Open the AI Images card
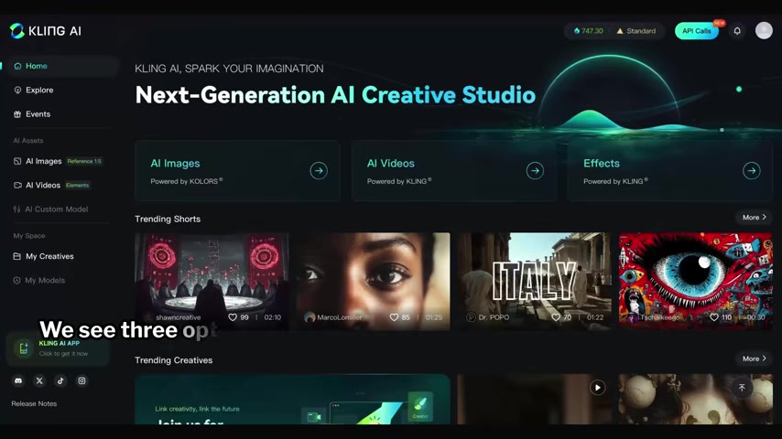This screenshot has height=439, width=782. [237, 171]
